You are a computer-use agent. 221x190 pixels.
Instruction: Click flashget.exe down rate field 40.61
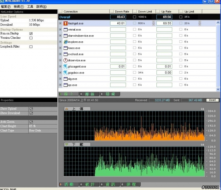[x=118, y=23]
